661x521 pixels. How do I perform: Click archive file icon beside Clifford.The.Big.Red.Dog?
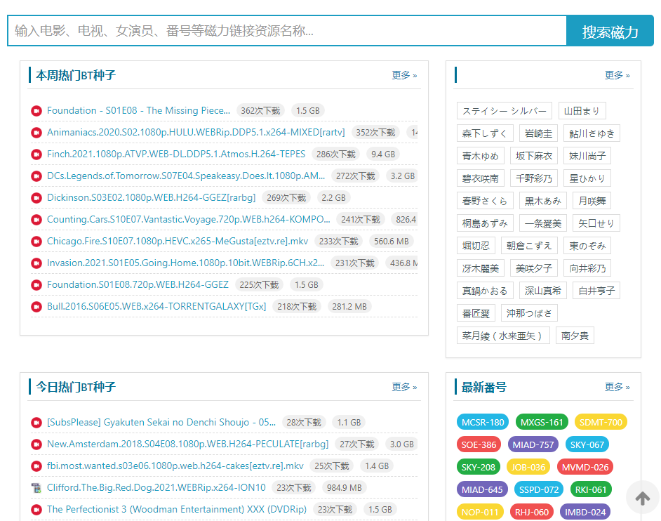coord(36,488)
